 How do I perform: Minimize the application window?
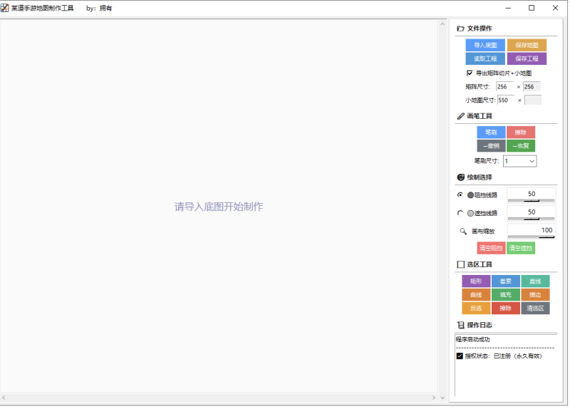[x=508, y=8]
